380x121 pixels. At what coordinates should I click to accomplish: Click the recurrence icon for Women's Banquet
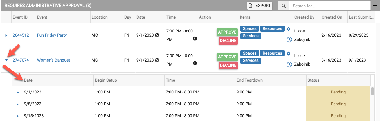[x=157, y=60]
